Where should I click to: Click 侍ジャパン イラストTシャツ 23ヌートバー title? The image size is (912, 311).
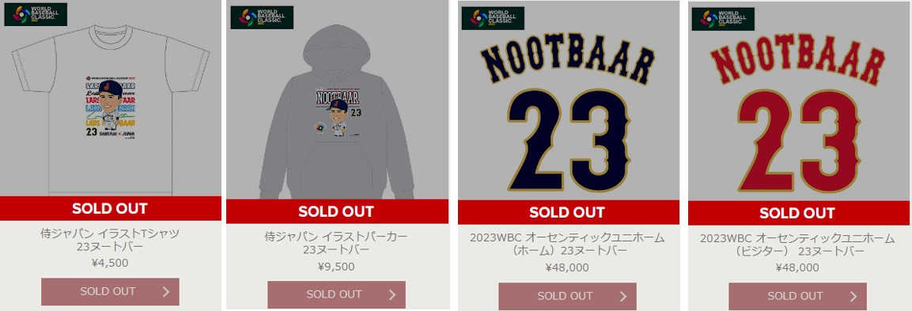(111, 240)
